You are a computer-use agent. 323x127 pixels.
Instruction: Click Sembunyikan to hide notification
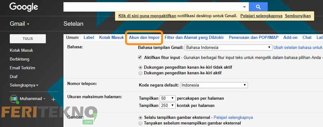point(298,16)
